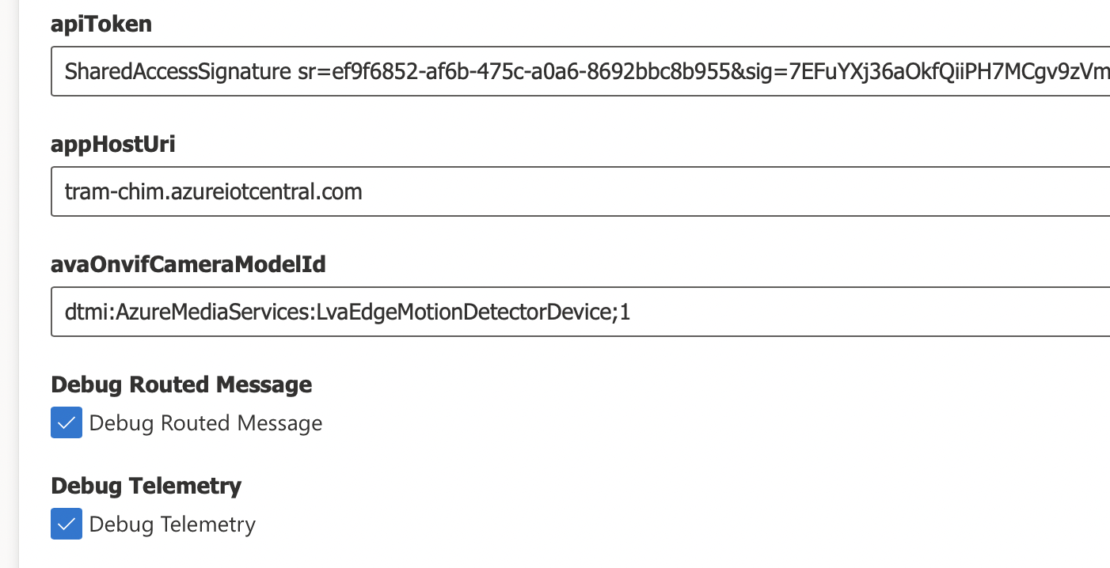Viewport: 1110px width, 568px height.
Task: Click the Debug Routed Message heading
Action: [181, 384]
